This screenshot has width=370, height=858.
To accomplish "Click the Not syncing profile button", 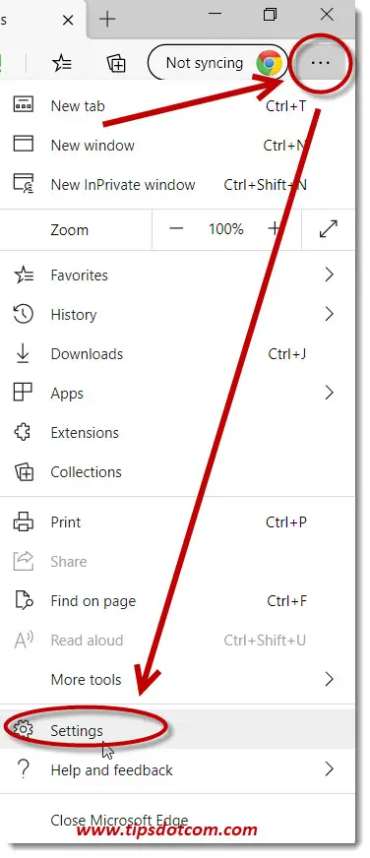I will (217, 64).
